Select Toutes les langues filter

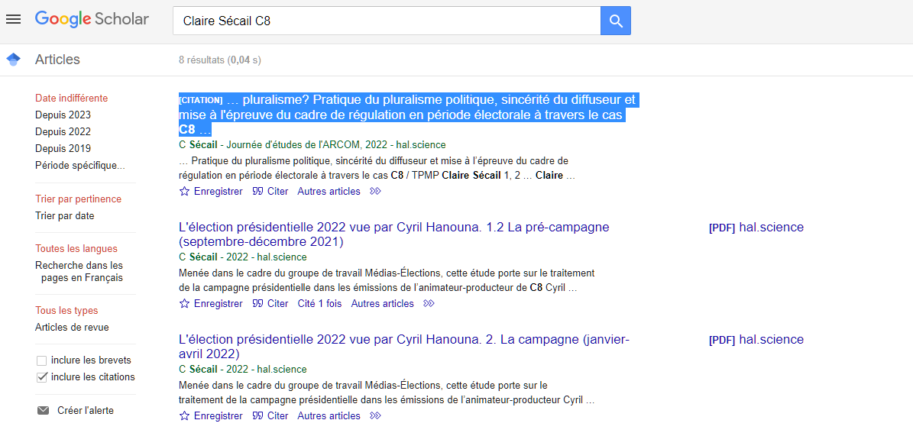click(x=76, y=248)
